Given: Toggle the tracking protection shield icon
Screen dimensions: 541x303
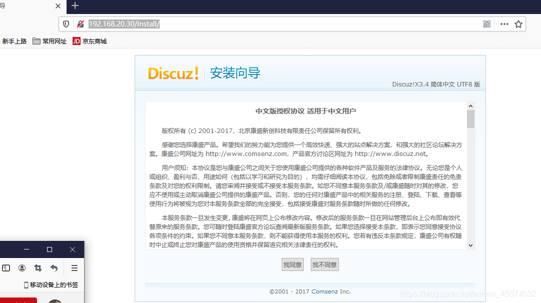Looking at the screenshot, I should pyautogui.click(x=66, y=23).
